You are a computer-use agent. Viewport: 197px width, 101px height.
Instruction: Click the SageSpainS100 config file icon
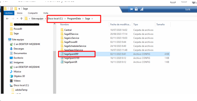pyautogui.click(x=62, y=58)
